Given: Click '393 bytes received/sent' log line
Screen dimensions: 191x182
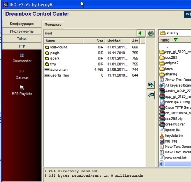Looking at the screenshot, I should [x=94, y=175].
